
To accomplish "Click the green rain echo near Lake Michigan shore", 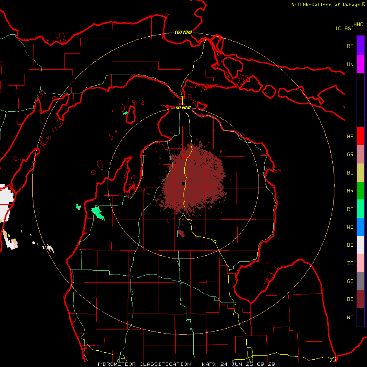I will click(97, 212).
